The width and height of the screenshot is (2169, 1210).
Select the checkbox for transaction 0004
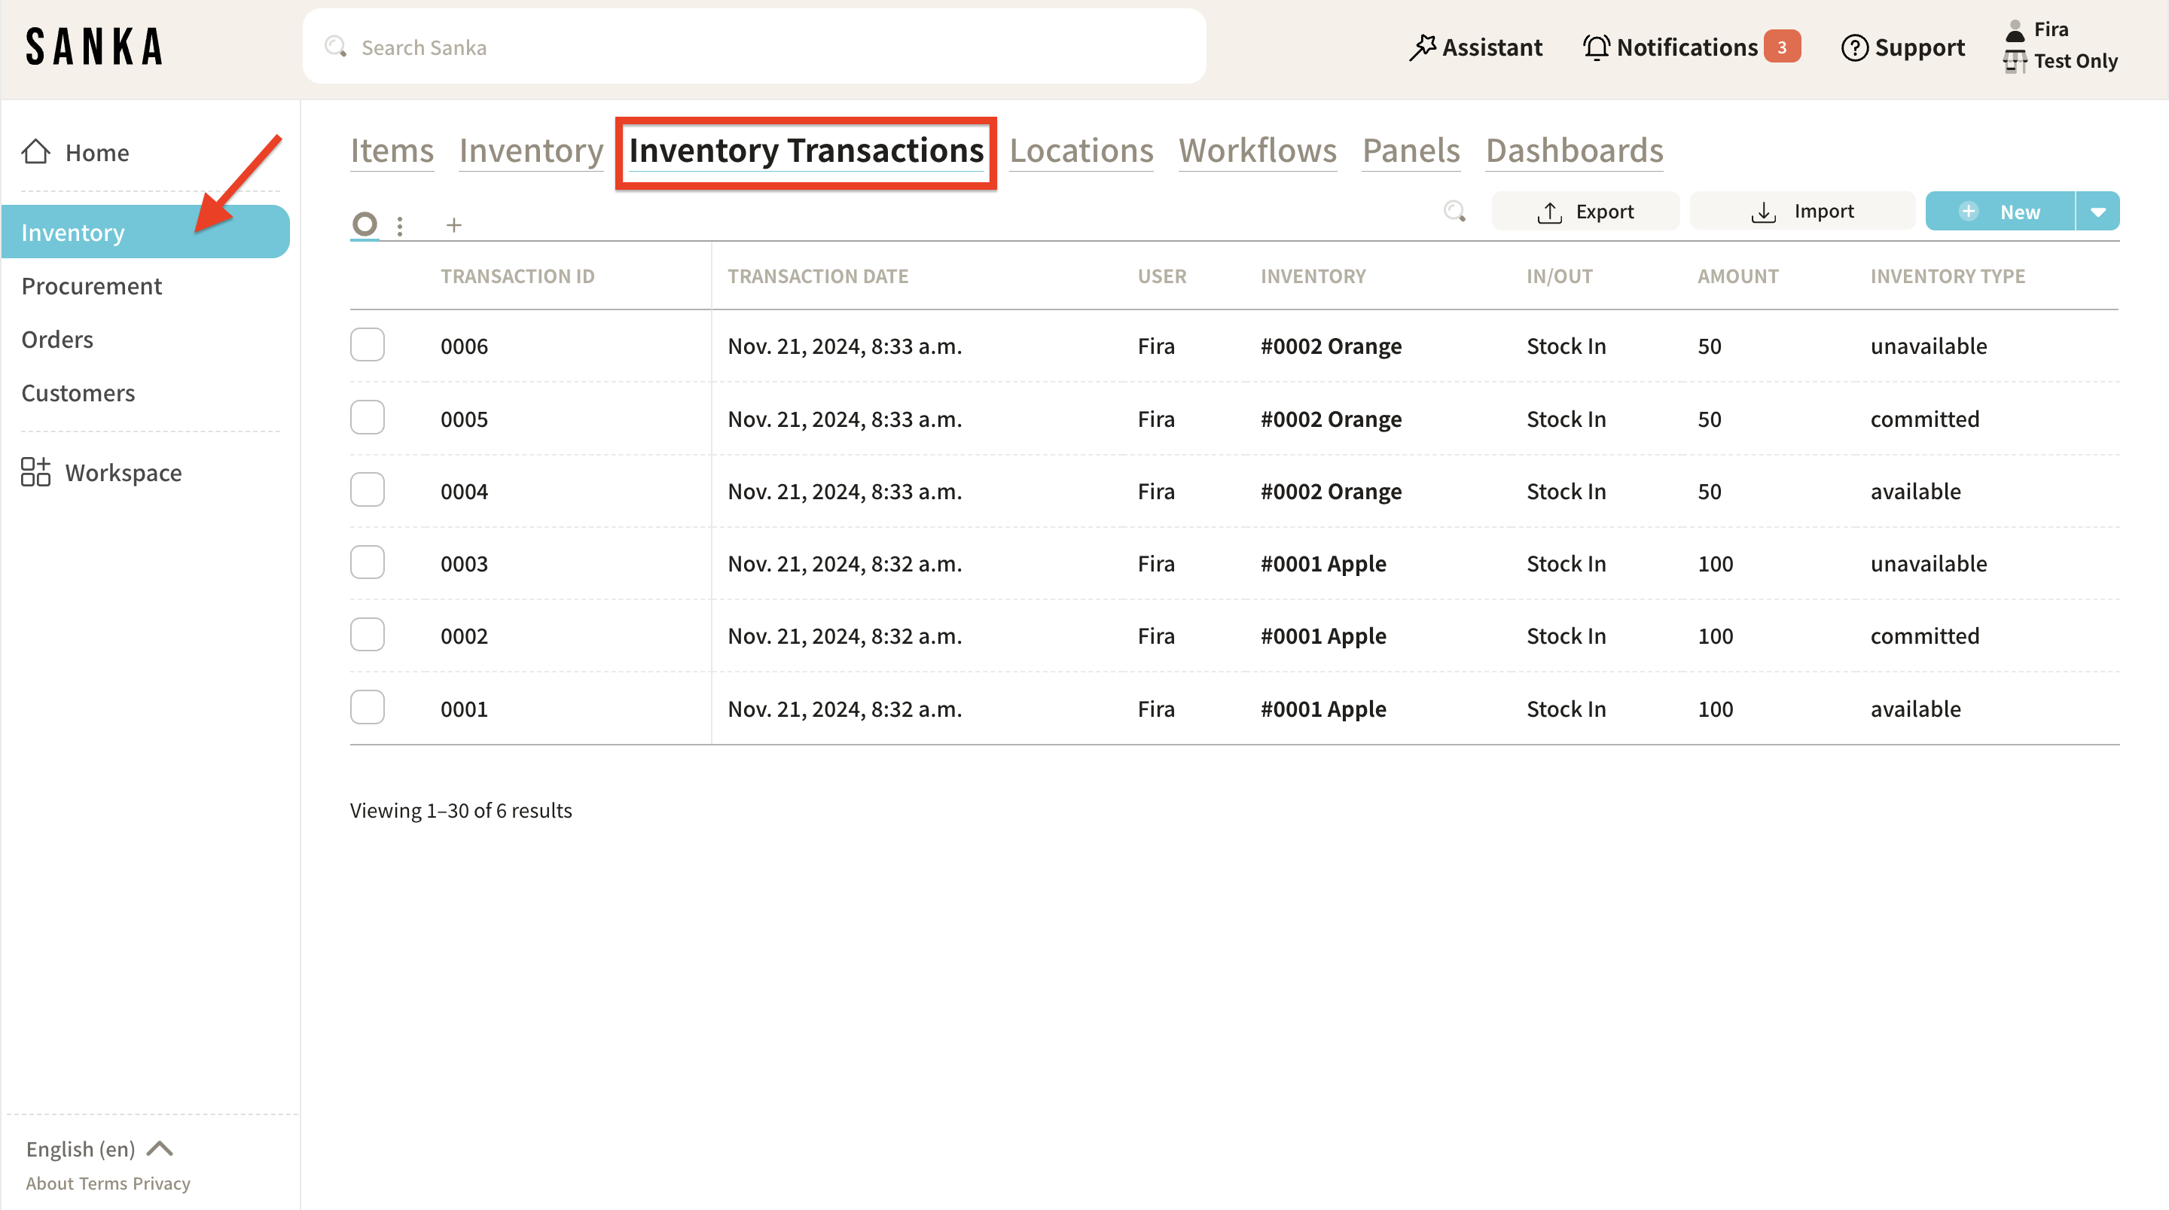pos(367,490)
